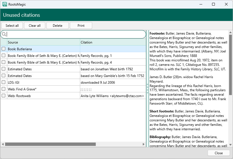Screen dimensions: 233x159
Task: Click the 'Bibliography:' label in detail pane
Action: point(160,137)
